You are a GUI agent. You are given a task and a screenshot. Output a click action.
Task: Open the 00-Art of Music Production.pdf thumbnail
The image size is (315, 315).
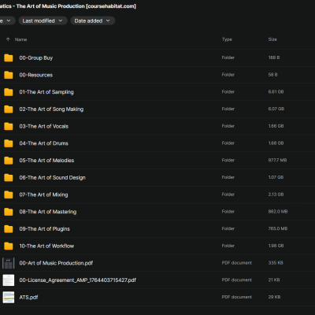click(x=9, y=263)
